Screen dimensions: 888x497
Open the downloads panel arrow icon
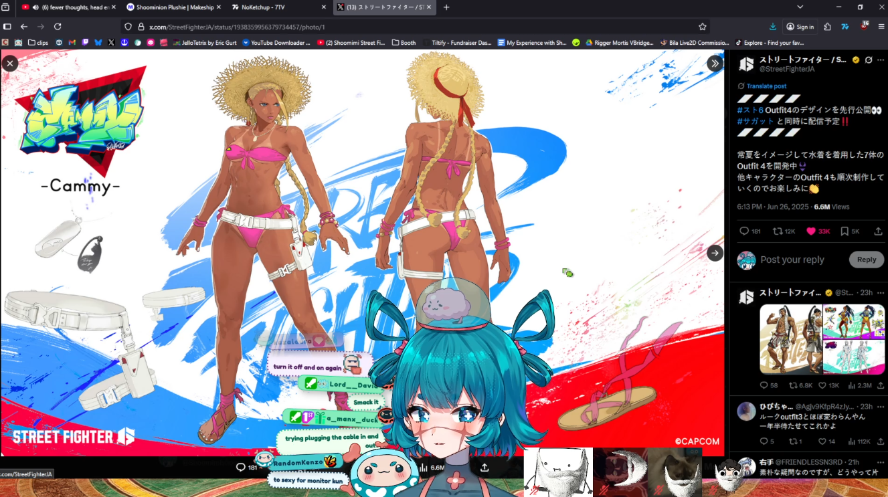coord(773,27)
